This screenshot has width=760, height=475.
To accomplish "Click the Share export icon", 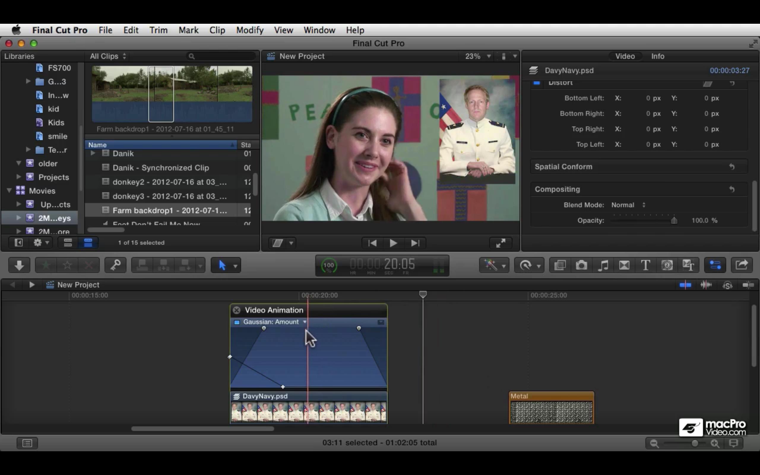I will (742, 265).
